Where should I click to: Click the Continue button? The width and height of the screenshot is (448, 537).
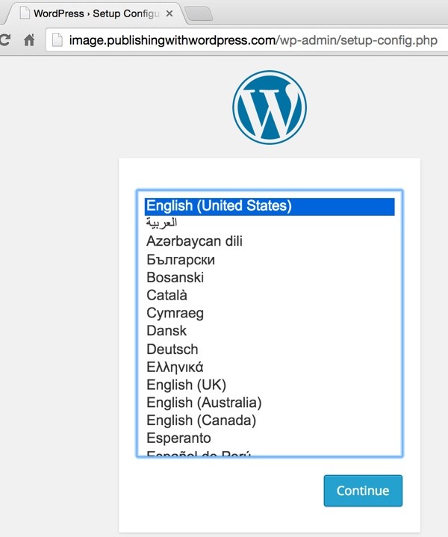click(363, 491)
